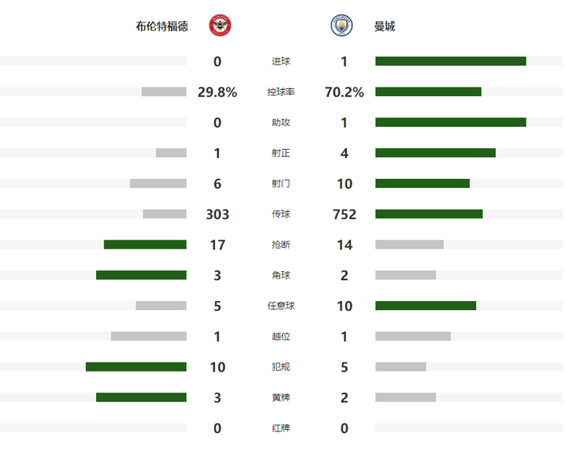Click the Manchester City club crest icon
The height and width of the screenshot is (450, 566).
pos(342,26)
